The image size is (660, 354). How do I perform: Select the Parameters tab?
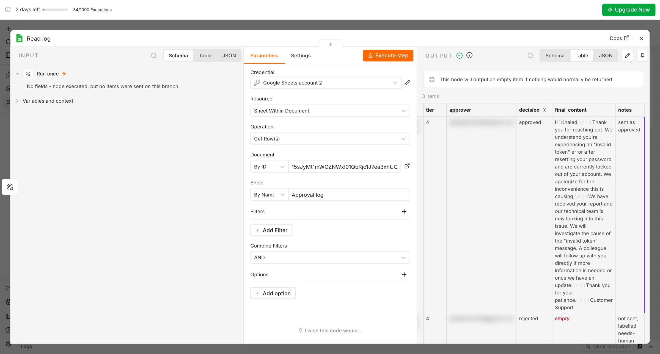pyautogui.click(x=264, y=56)
